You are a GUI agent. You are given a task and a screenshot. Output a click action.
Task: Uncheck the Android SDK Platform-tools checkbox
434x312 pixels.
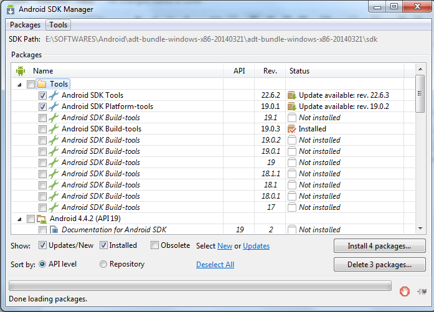coord(42,106)
